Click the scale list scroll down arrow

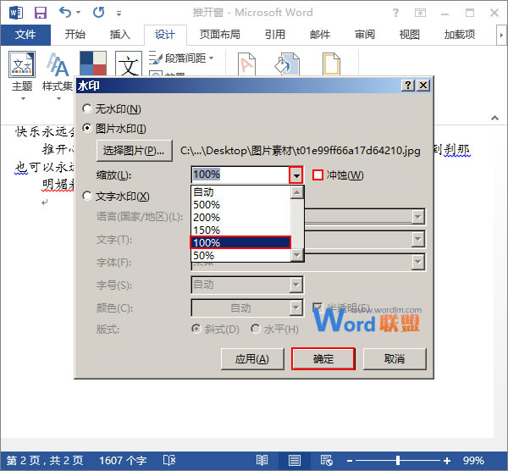(297, 255)
